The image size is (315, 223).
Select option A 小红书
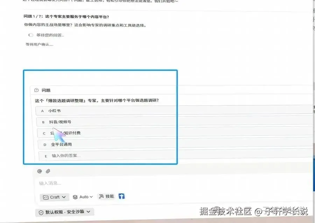[x=175, y=111]
